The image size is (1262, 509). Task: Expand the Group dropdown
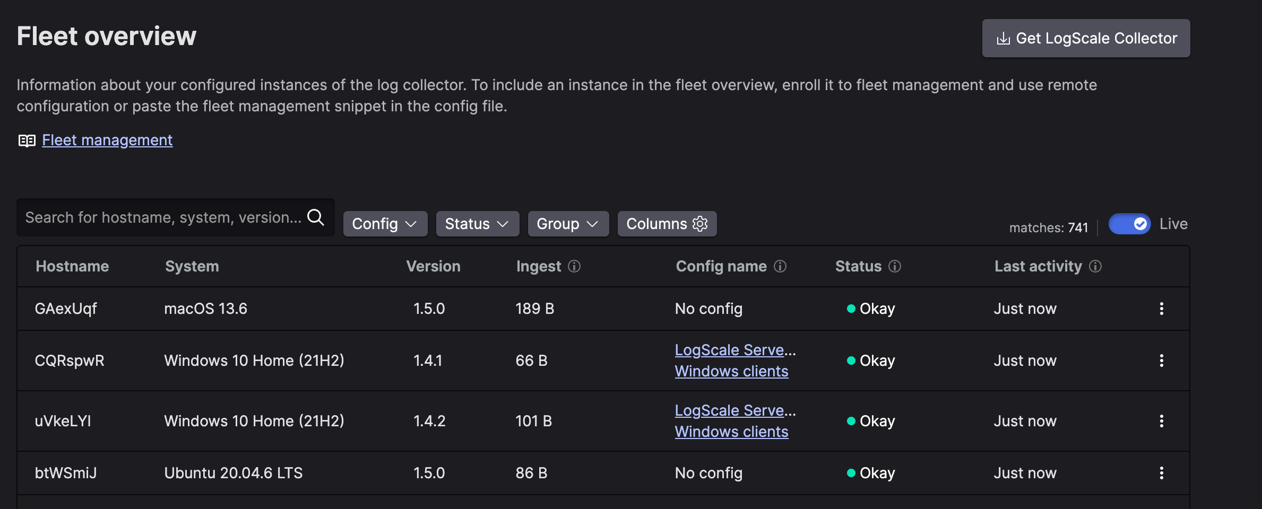568,223
